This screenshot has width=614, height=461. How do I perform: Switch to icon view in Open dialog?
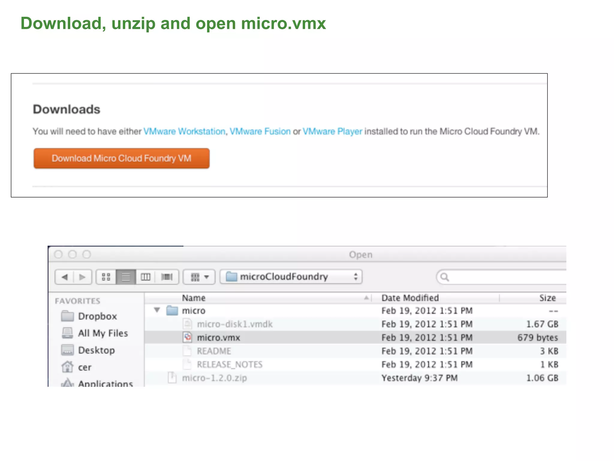106,277
